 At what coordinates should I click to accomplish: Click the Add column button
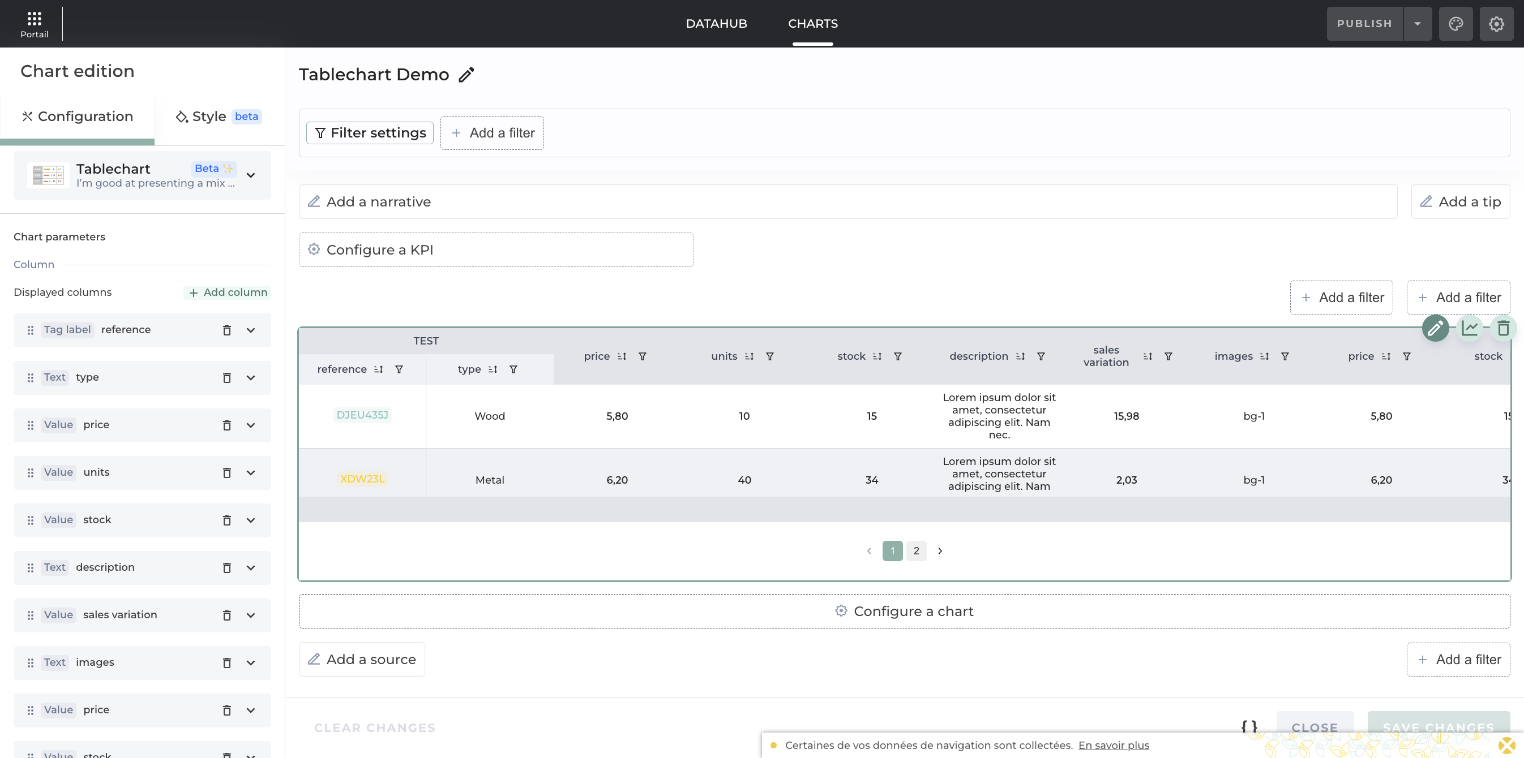click(x=228, y=292)
